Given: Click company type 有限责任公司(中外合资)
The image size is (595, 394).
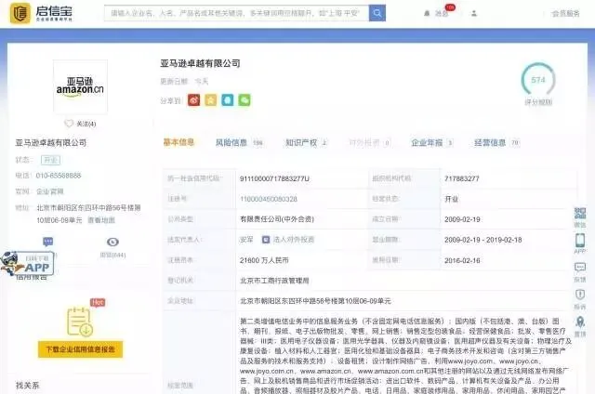Looking at the screenshot, I should (277, 219).
